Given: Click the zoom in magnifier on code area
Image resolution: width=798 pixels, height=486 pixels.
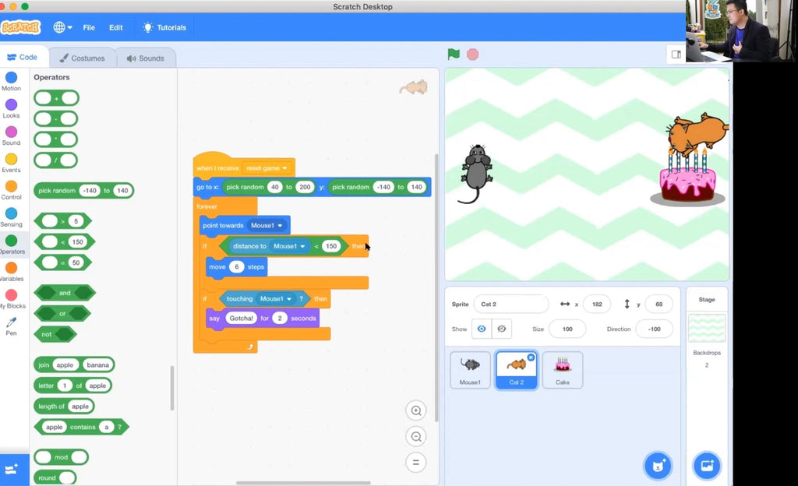Looking at the screenshot, I should (x=416, y=410).
